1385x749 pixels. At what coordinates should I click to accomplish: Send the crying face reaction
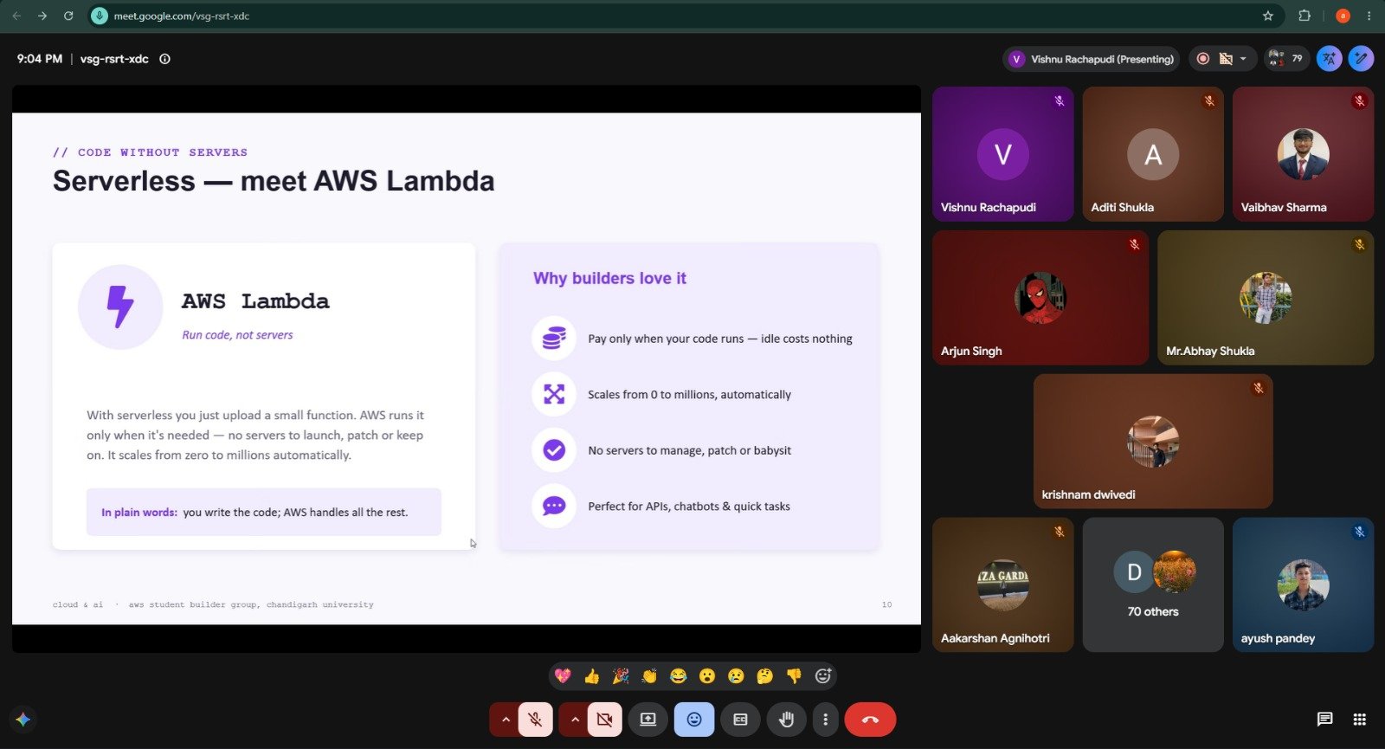[x=736, y=676]
